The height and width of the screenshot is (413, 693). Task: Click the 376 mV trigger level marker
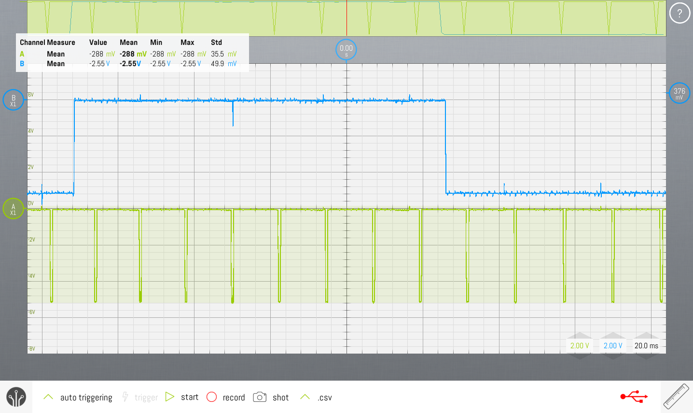tap(679, 93)
